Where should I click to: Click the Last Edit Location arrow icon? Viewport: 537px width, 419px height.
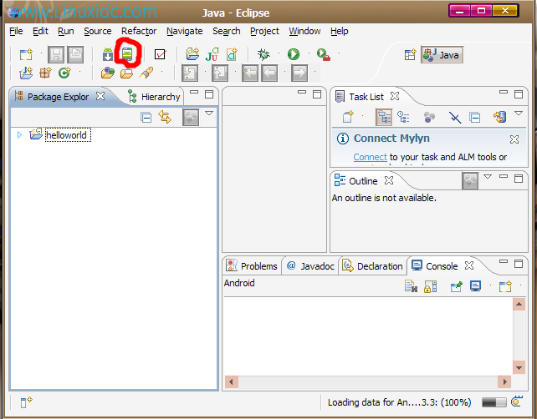point(250,73)
